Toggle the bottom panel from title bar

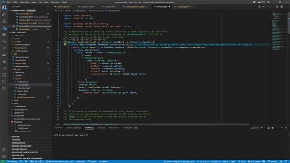click(x=259, y=2)
